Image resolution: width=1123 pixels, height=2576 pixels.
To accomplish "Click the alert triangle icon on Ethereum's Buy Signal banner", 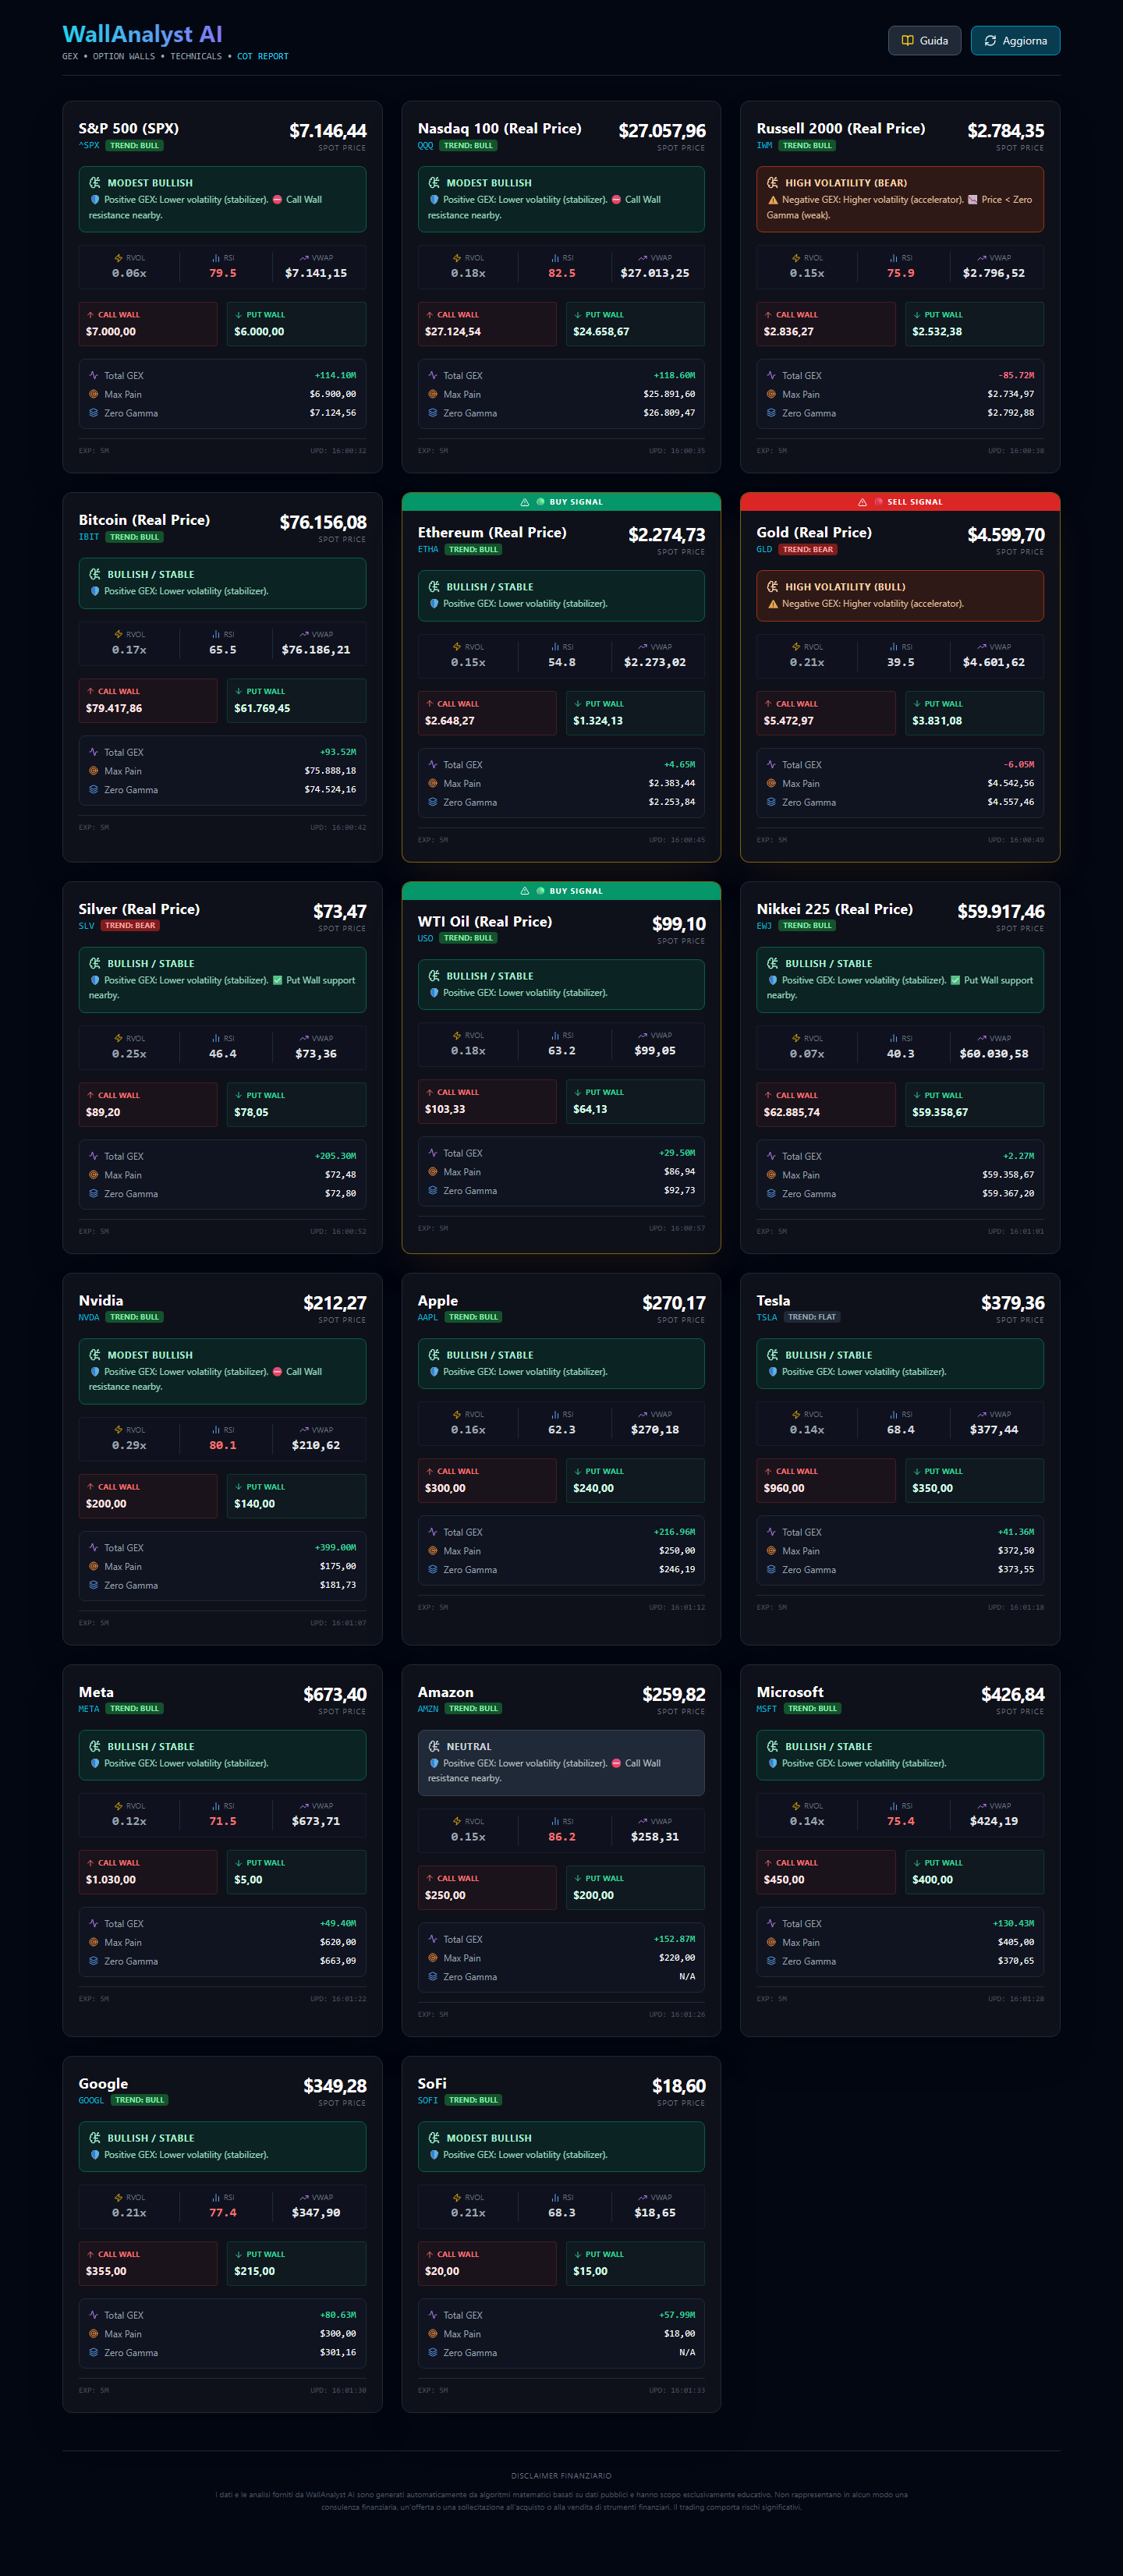I will click(x=525, y=502).
